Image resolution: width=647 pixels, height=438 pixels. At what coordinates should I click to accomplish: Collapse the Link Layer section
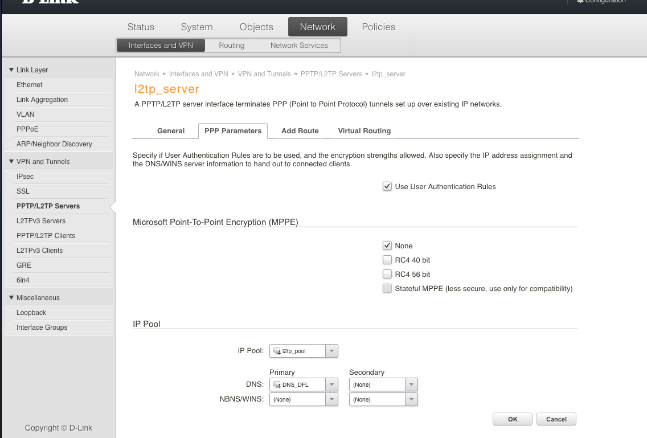click(11, 70)
